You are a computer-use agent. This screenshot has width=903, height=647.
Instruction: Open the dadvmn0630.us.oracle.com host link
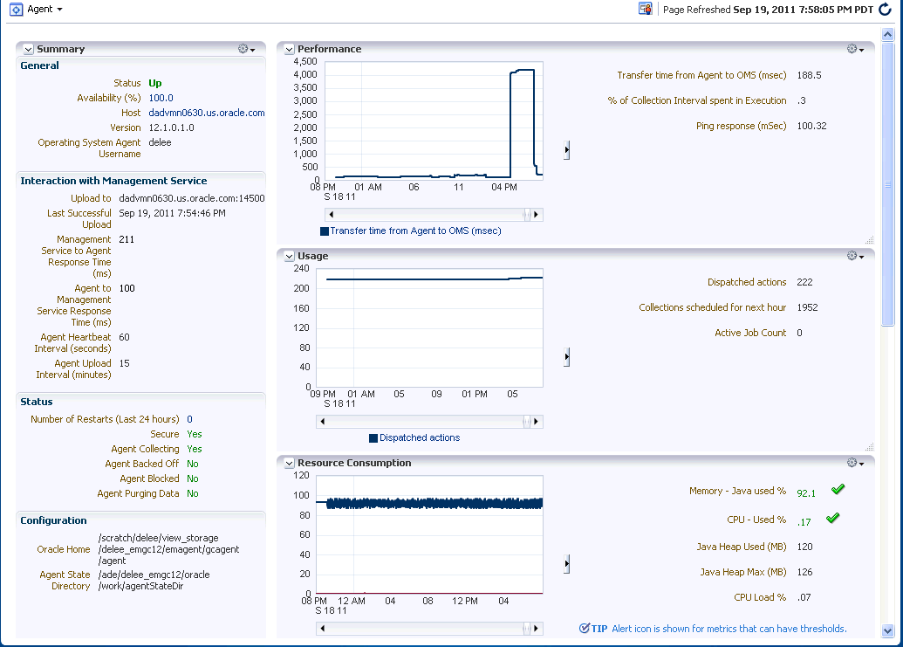coord(207,113)
